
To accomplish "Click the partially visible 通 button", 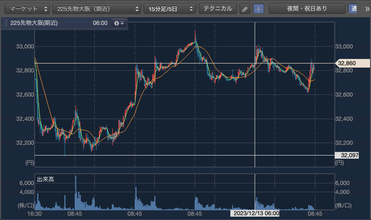I will pyautogui.click(x=352, y=9).
